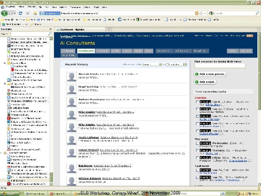The width and height of the screenshot is (261, 196).
Task: Switch to the Tags tab
Action: point(149,51)
